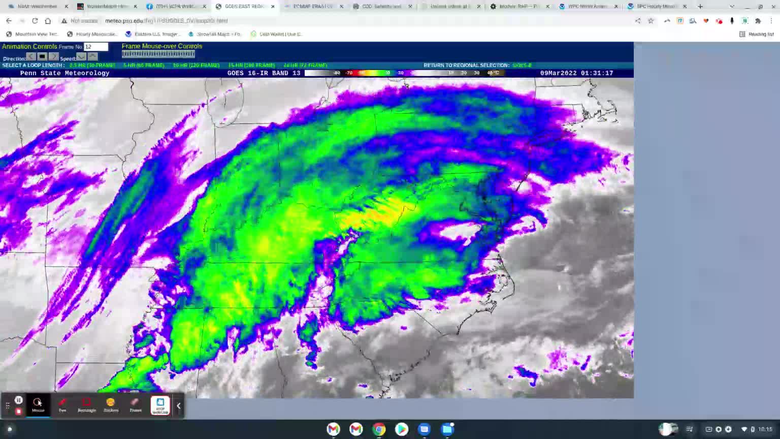Select the Mouse tool in recorder toolbar
This screenshot has width=780, height=439.
38,405
